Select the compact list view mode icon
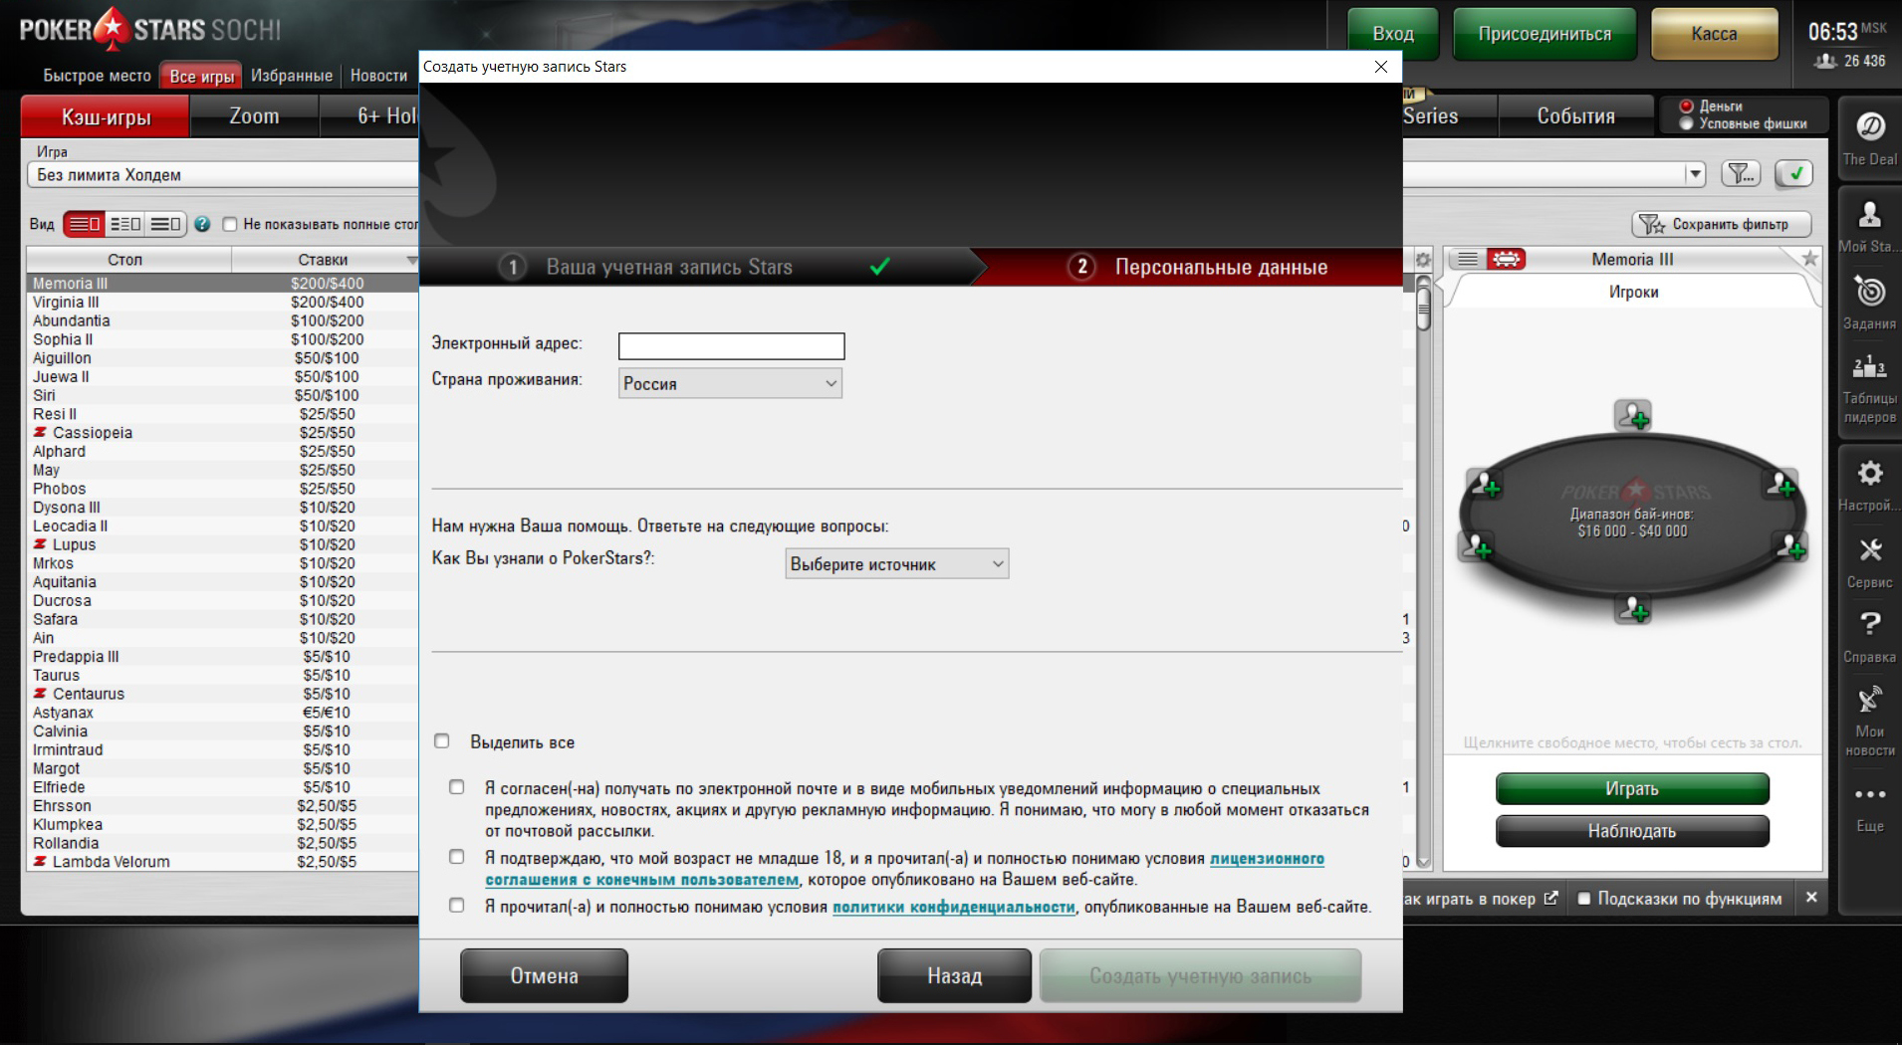The width and height of the screenshot is (1902, 1045). click(84, 224)
